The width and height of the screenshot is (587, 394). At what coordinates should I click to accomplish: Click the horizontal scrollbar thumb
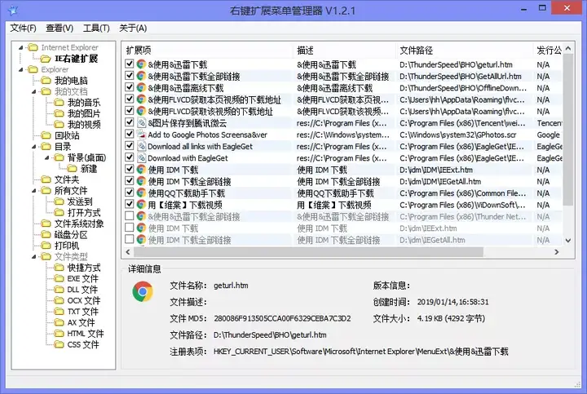point(307,252)
